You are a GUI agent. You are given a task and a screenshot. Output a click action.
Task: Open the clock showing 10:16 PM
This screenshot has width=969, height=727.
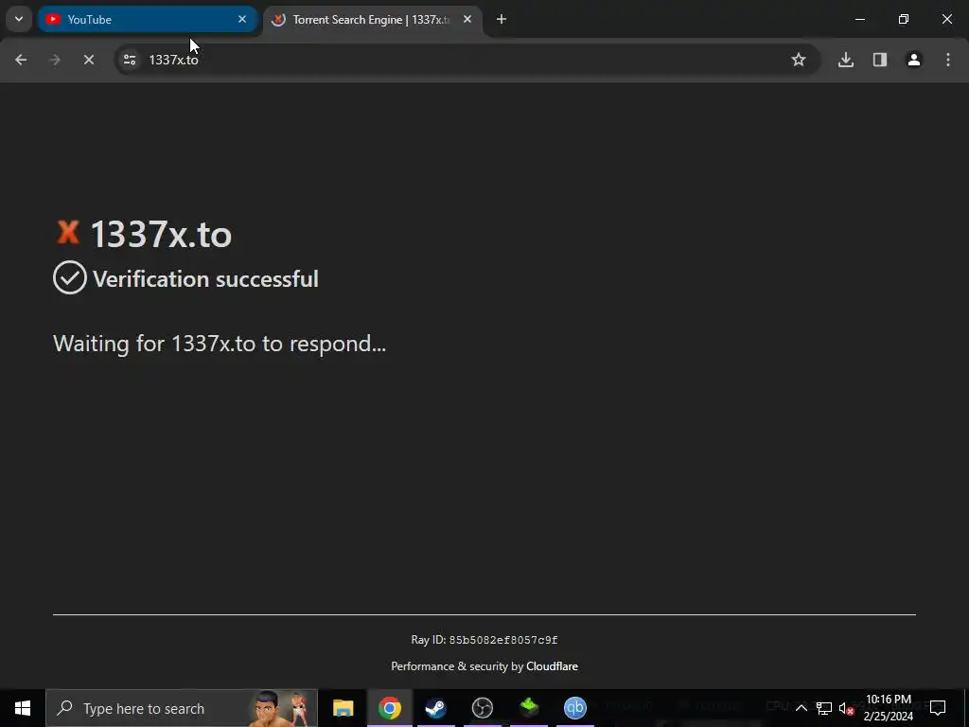point(889,708)
